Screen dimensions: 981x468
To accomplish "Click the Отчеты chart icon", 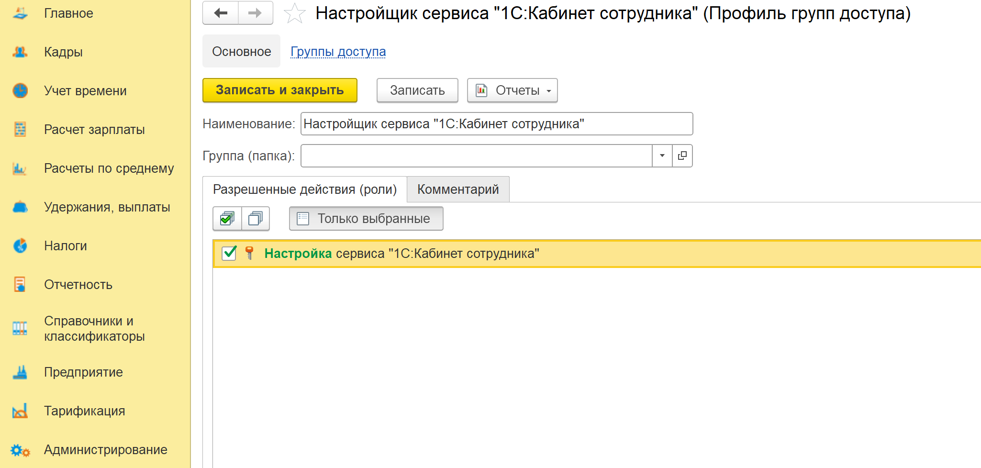I will point(482,90).
